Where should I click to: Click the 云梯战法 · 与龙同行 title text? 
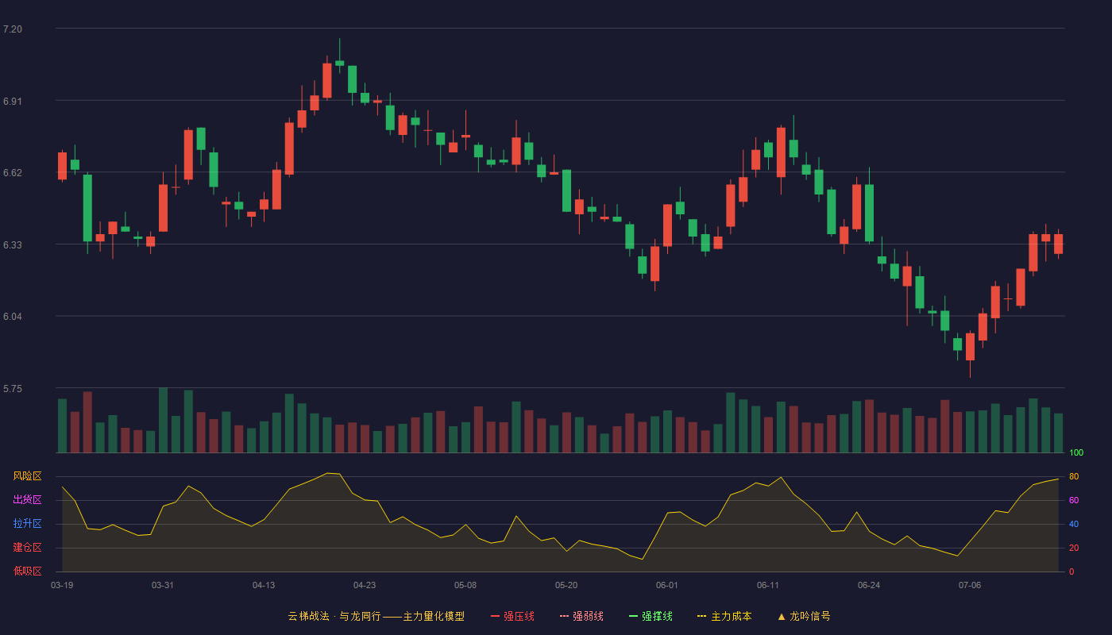334,616
